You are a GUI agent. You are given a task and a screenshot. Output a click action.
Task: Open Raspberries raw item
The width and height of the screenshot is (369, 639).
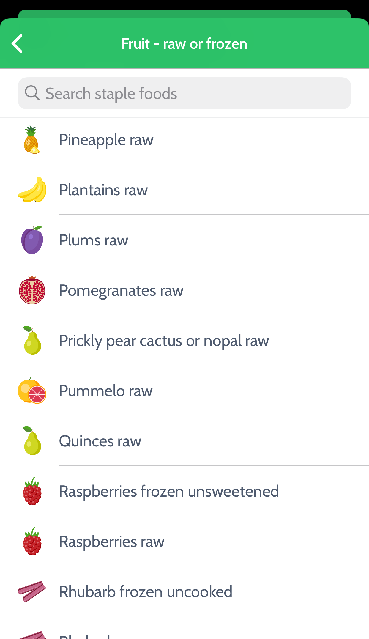(x=112, y=542)
